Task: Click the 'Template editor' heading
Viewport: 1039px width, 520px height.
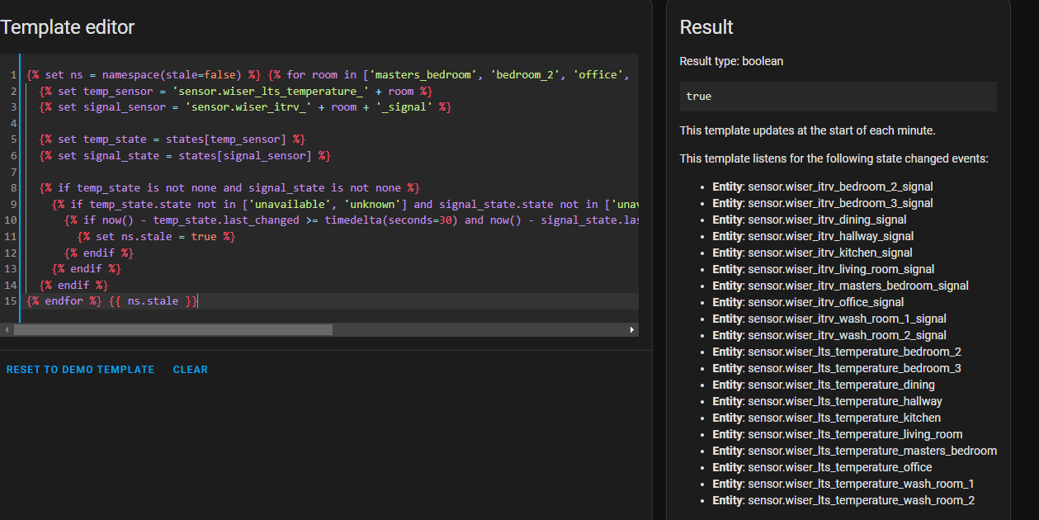Action: pyautogui.click(x=68, y=27)
